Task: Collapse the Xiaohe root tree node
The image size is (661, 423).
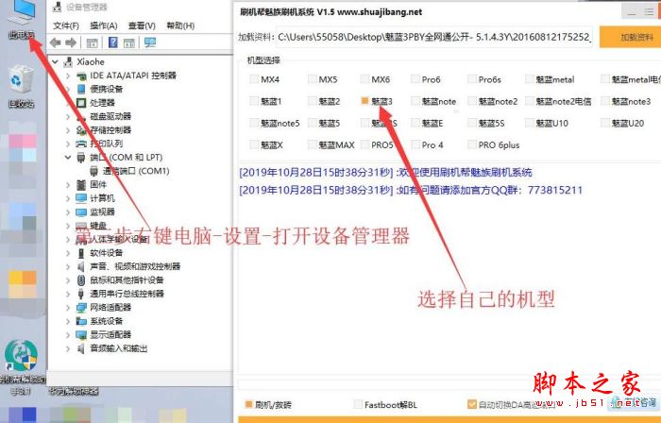Action: 55,62
